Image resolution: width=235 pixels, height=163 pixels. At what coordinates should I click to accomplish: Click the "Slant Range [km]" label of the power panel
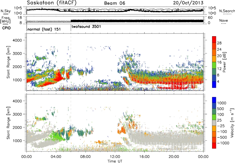(x=8, y=62)
